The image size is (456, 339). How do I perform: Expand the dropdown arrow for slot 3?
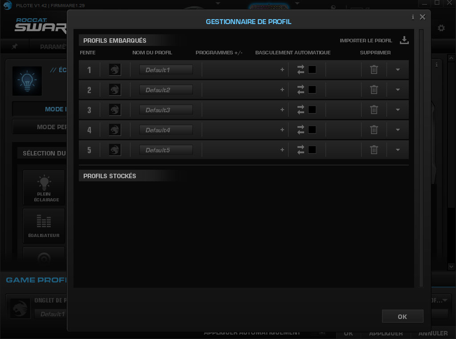[398, 110]
